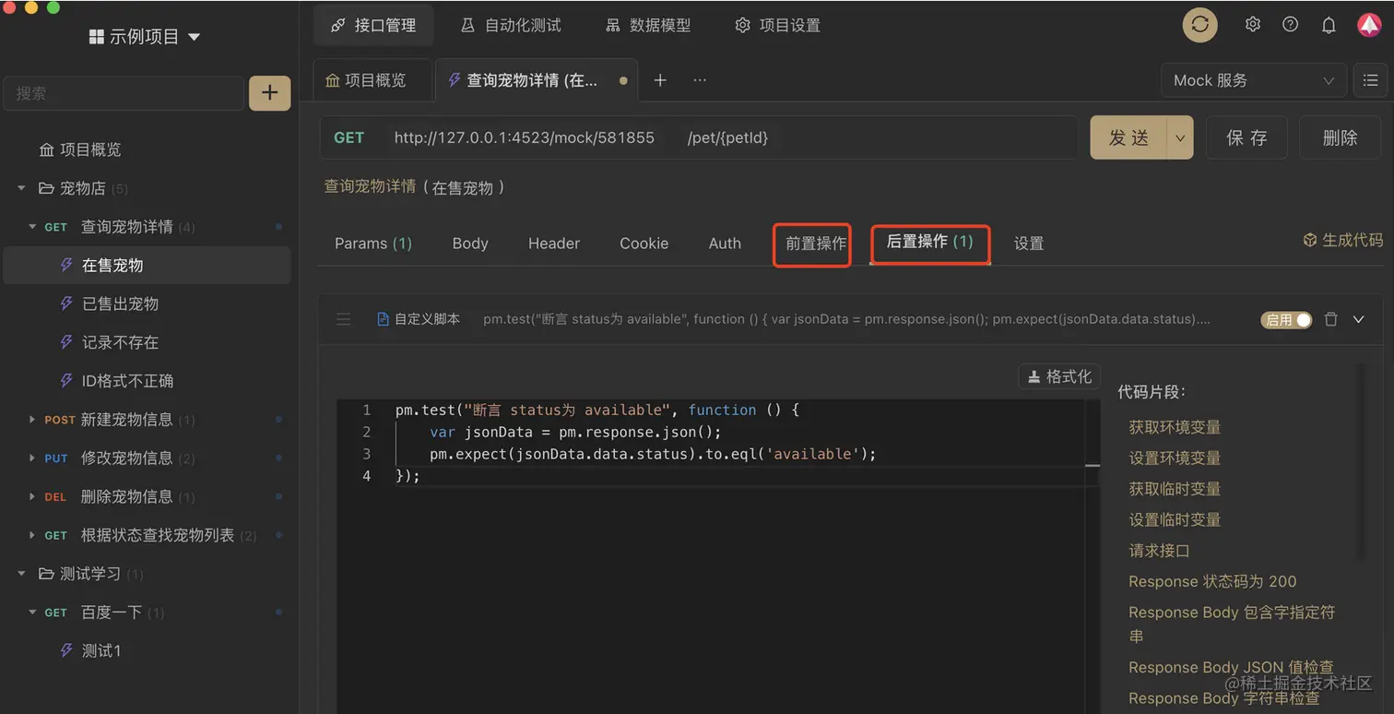Delete the custom script with trash icon
The width and height of the screenshot is (1394, 714).
[x=1330, y=319]
